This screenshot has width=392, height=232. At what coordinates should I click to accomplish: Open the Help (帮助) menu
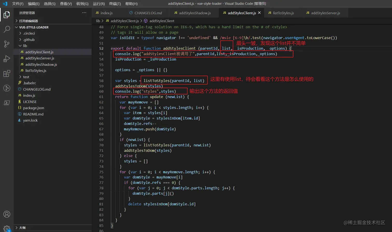(131, 4)
